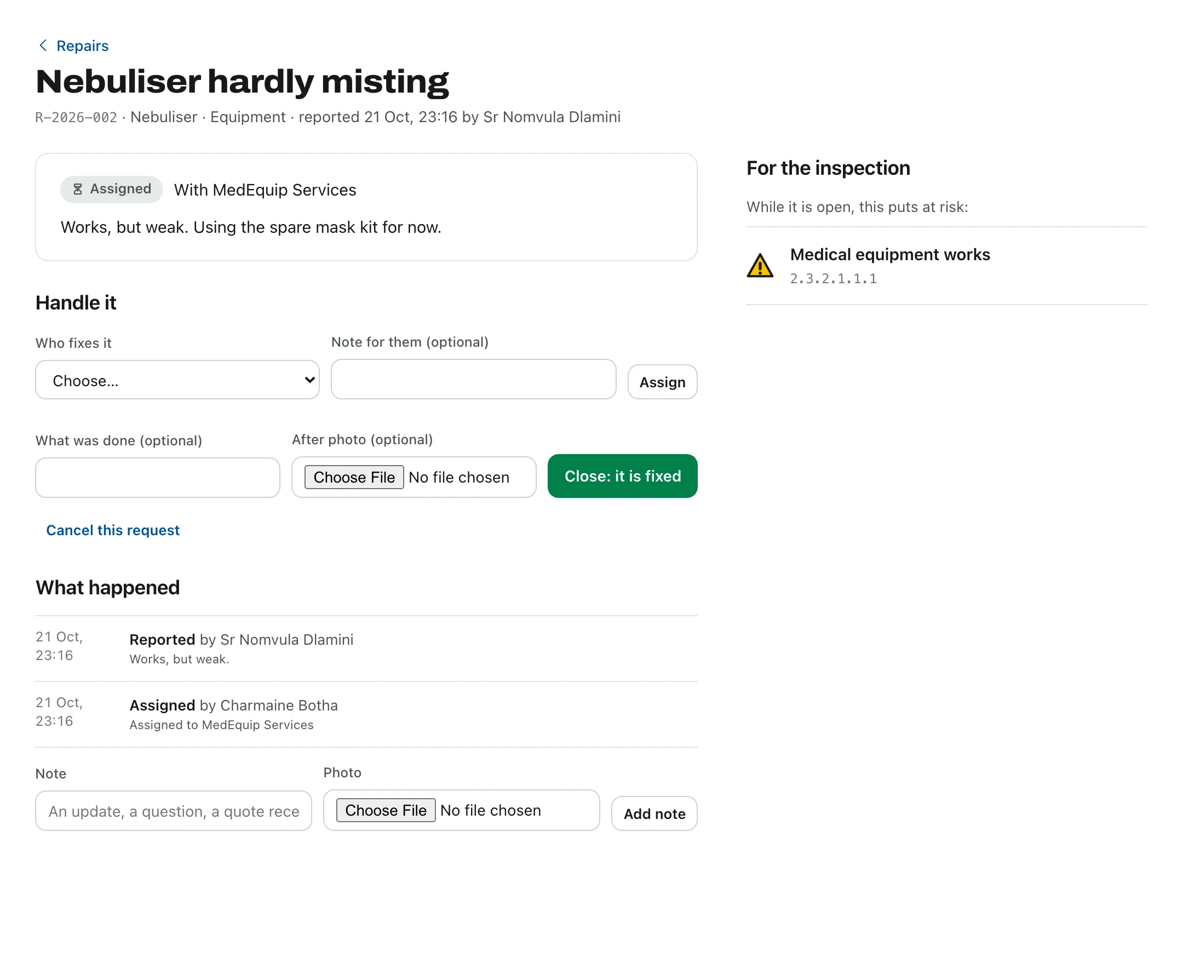
Task: Click the 'Handle it' heading
Action: [76, 302]
